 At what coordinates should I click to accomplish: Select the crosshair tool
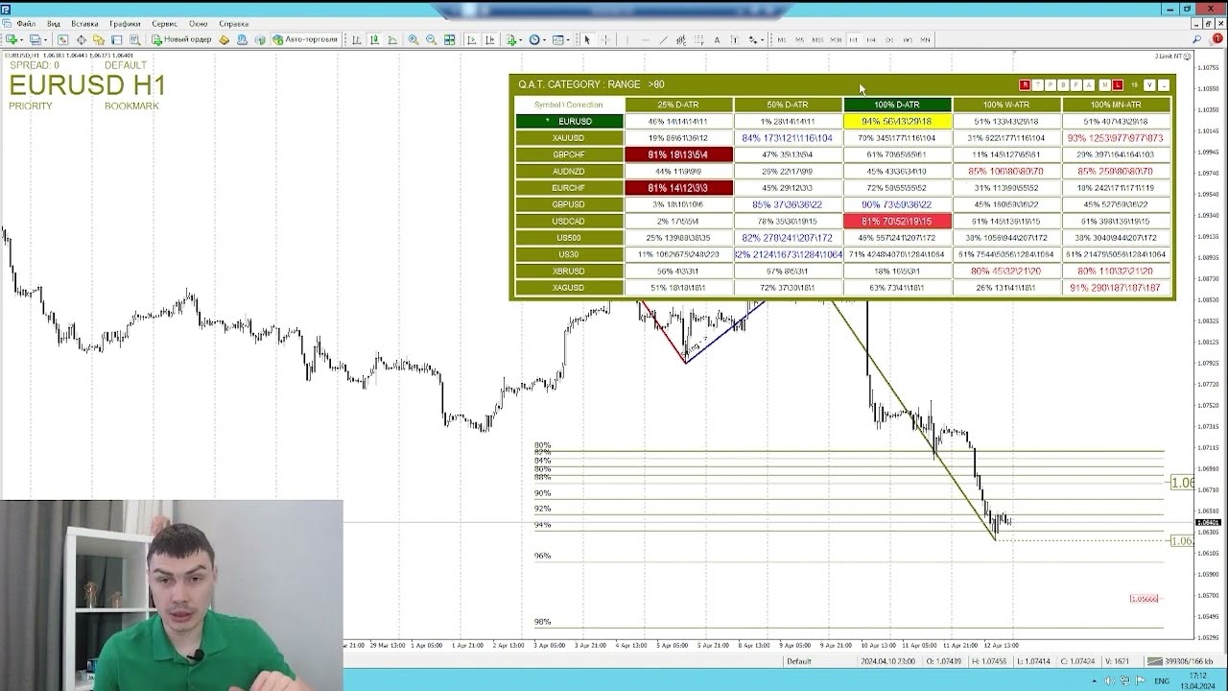tap(606, 40)
